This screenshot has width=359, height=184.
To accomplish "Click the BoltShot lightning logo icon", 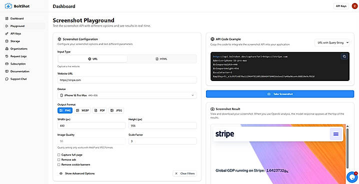I will pyautogui.click(x=8, y=6).
